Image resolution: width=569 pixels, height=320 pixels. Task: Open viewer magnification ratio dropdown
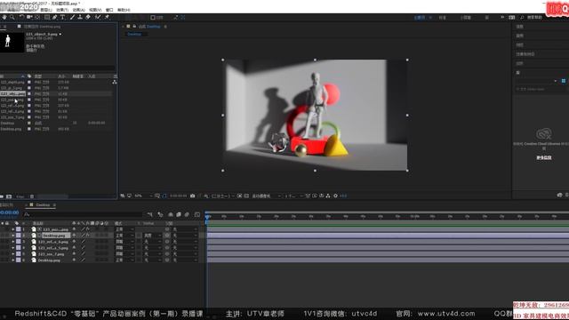[143, 196]
